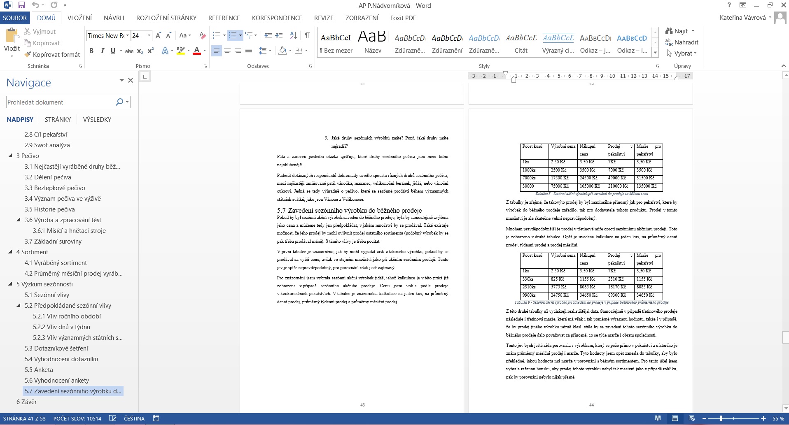
Task: Open the change case (Aa) dropdown
Action: point(185,36)
